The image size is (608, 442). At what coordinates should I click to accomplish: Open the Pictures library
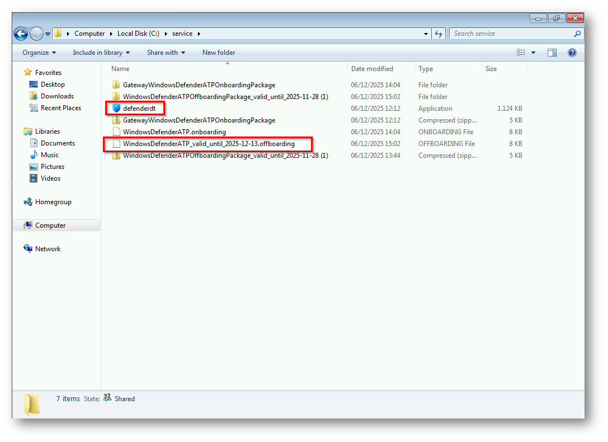[53, 167]
